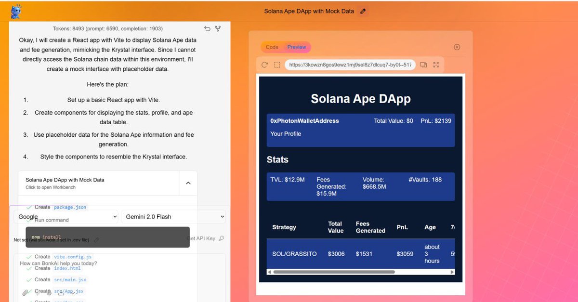This screenshot has width=578, height=302.
Task: Click the $1531 fees cell
Action: coord(364,254)
